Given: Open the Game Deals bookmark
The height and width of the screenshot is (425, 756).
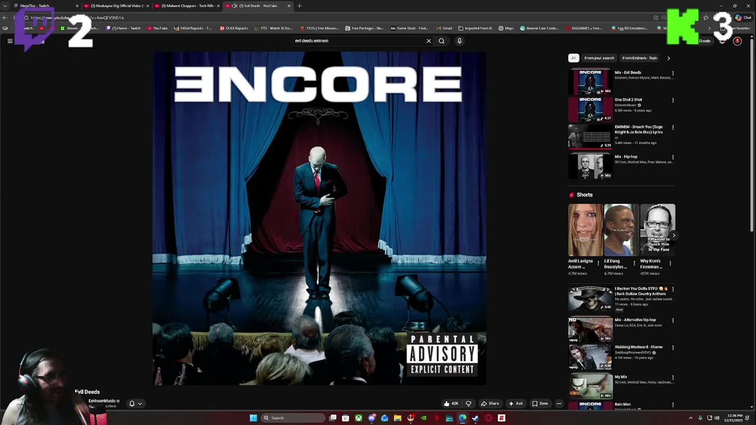Looking at the screenshot, I should pyautogui.click(x=409, y=28).
